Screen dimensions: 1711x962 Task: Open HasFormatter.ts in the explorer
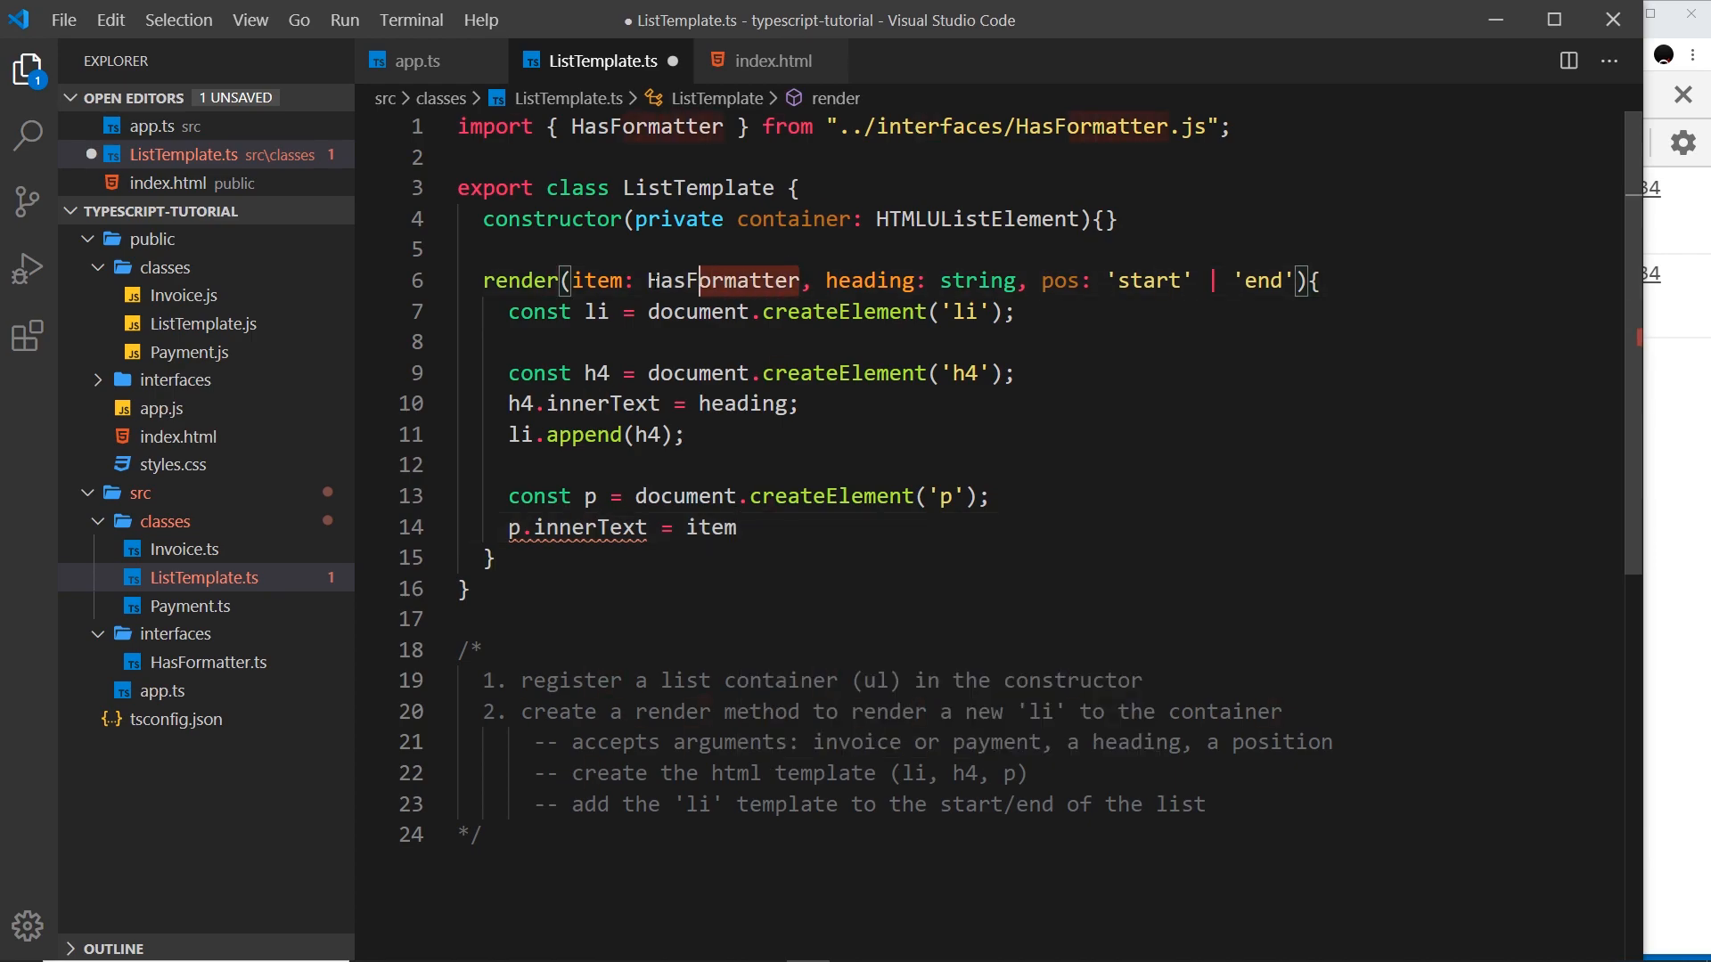(x=208, y=662)
